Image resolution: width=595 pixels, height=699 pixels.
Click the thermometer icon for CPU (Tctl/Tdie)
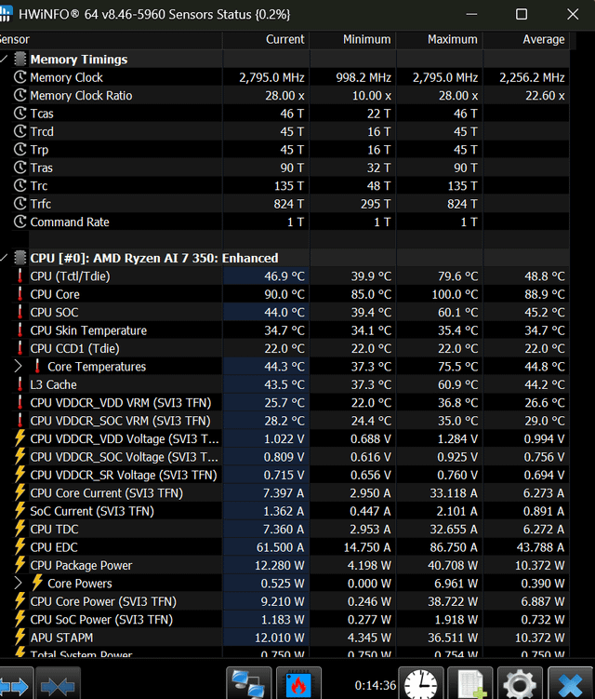click(20, 276)
